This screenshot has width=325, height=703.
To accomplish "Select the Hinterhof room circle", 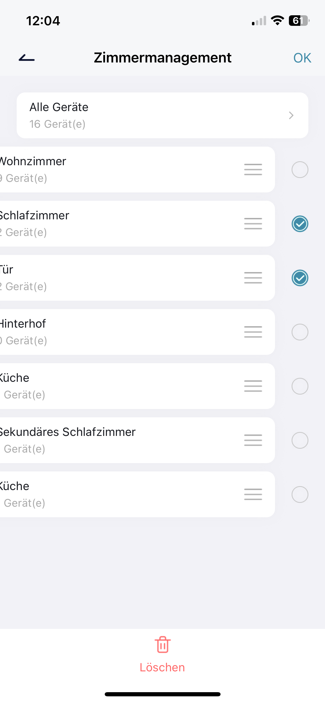I will click(x=300, y=332).
